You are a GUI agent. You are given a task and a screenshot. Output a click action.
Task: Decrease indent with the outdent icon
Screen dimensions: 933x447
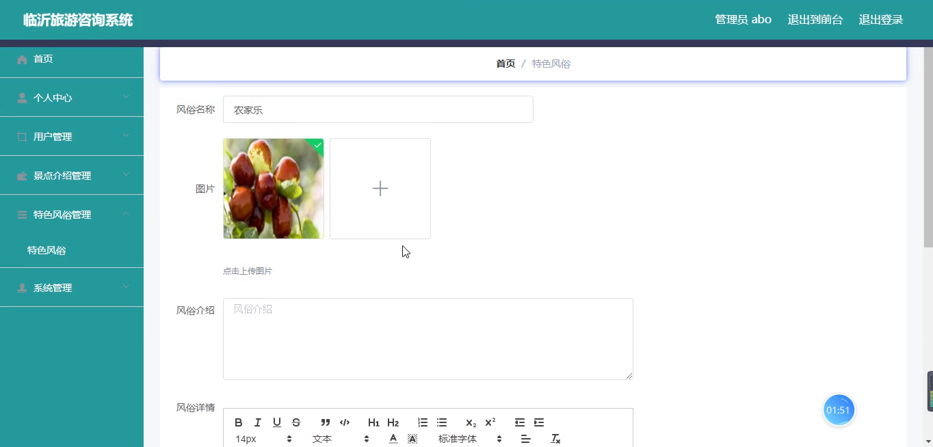pos(520,422)
